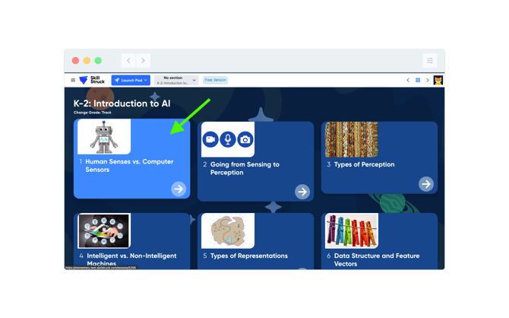Select the colorful clothespins thumbnail for lesson 6

[x=351, y=231]
